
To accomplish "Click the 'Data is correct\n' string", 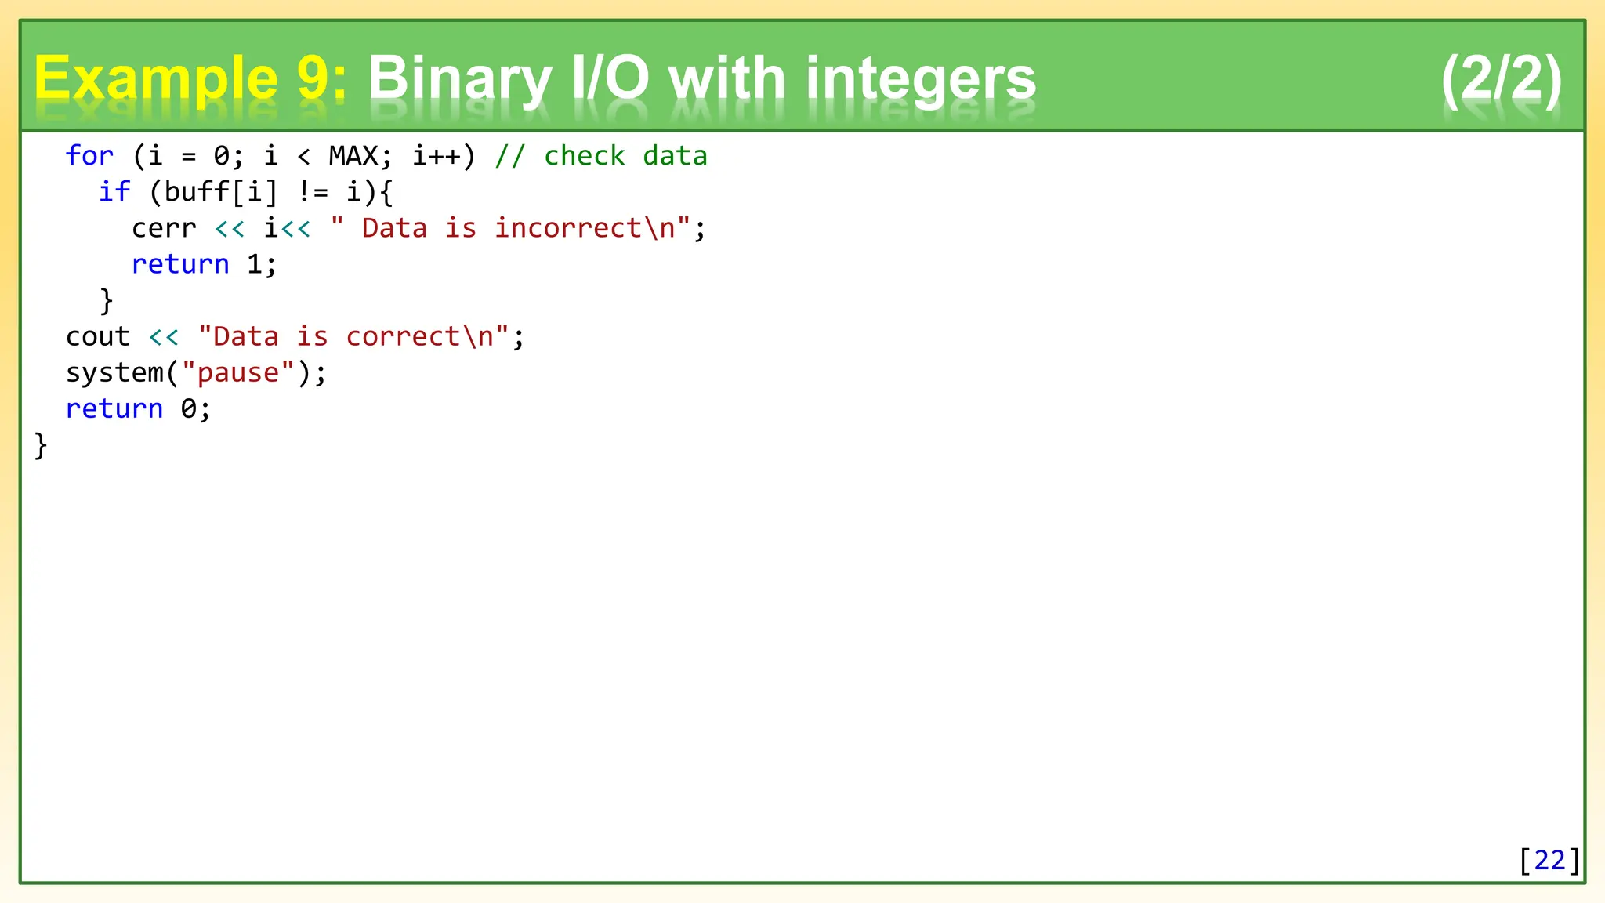I will (353, 336).
